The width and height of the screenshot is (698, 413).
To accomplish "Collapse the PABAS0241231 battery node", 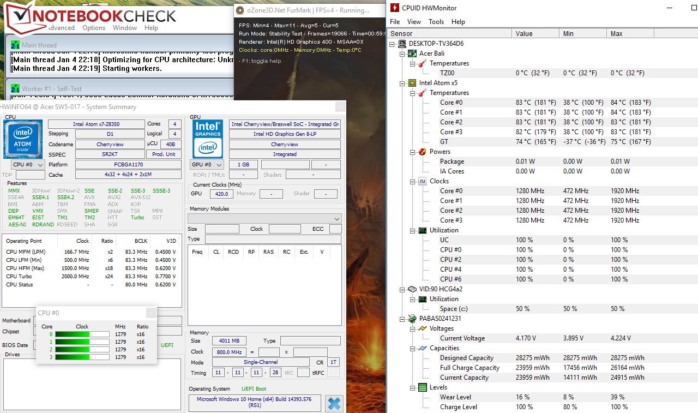I will click(x=403, y=319).
